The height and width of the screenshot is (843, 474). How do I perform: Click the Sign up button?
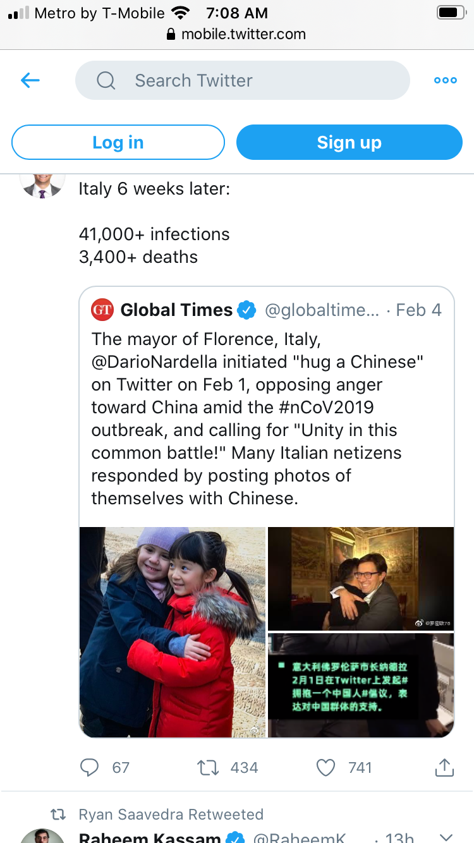click(x=349, y=142)
